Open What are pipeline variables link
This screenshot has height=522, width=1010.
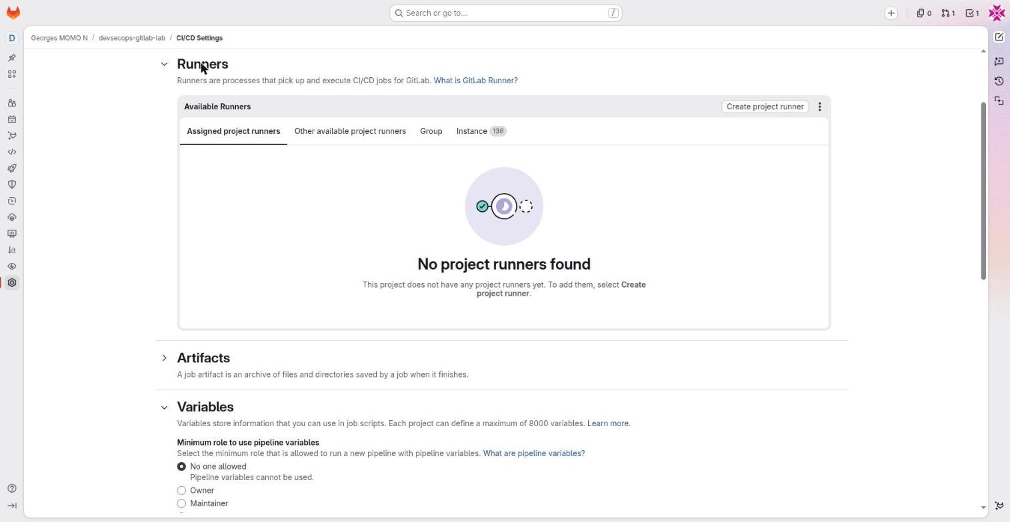(534, 453)
